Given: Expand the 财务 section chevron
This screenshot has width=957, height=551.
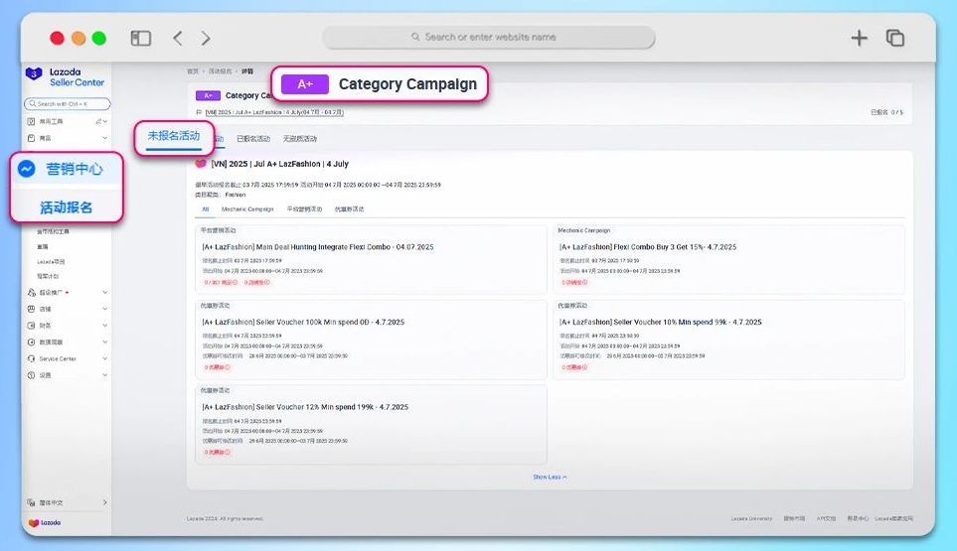Looking at the screenshot, I should pyautogui.click(x=105, y=326).
